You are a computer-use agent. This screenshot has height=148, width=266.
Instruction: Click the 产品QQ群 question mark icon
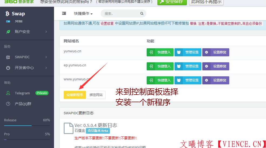point(8,104)
